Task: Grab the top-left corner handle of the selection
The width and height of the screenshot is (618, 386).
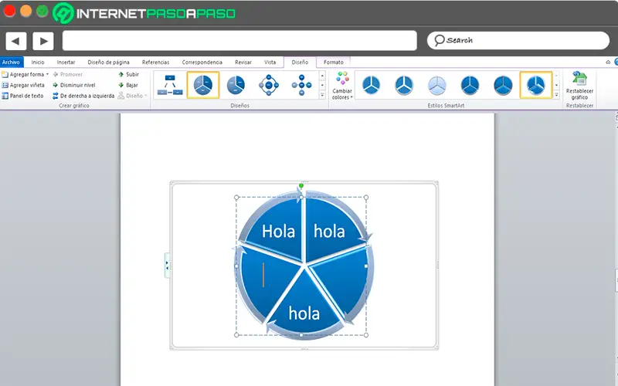Action: pos(236,198)
